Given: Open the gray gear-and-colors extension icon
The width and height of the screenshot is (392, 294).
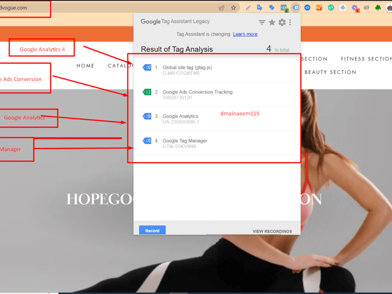Looking at the screenshot, I should [367, 8].
